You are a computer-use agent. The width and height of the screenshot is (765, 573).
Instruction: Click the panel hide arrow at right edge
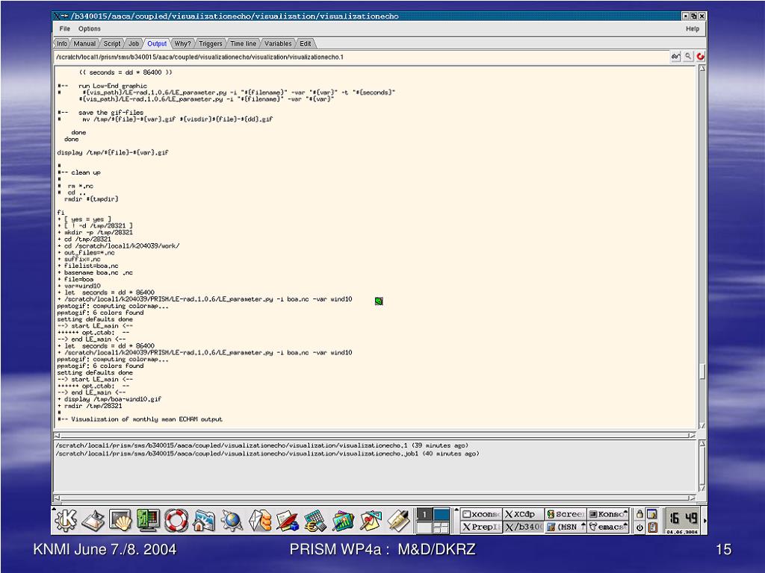coord(704,521)
